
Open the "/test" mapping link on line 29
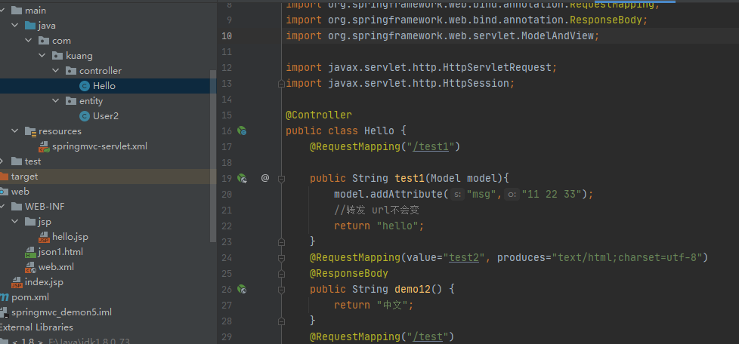[x=428, y=336]
